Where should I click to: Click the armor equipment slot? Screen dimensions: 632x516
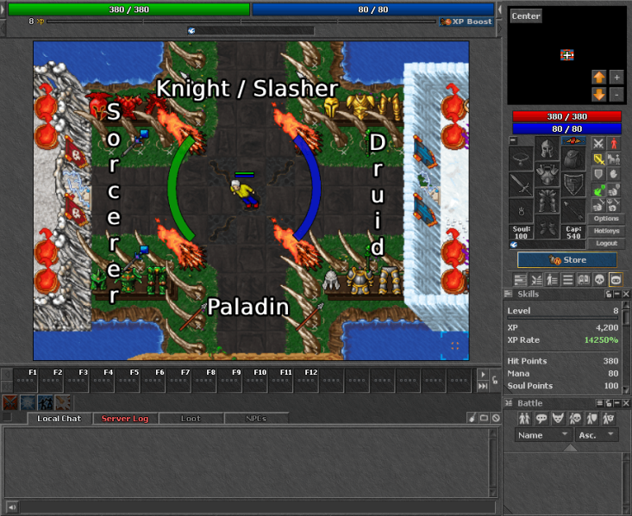547,174
